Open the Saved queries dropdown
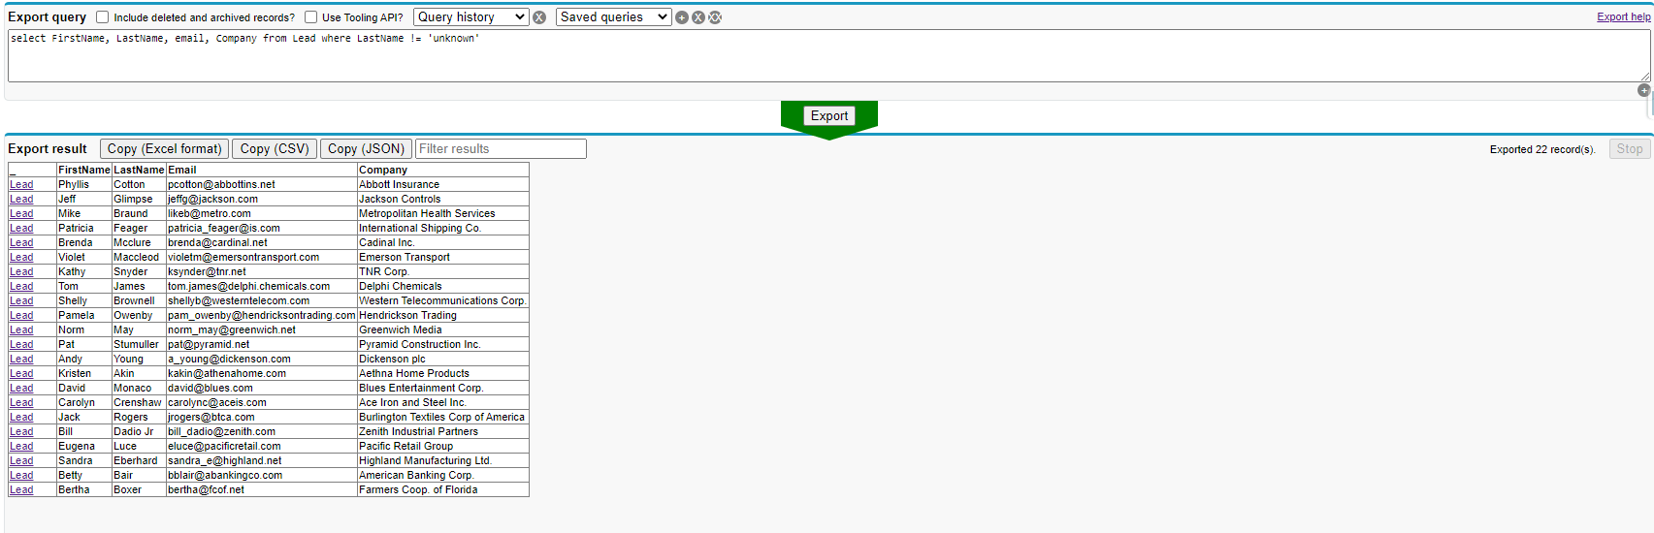Viewport: 1654px width, 533px height. point(613,17)
